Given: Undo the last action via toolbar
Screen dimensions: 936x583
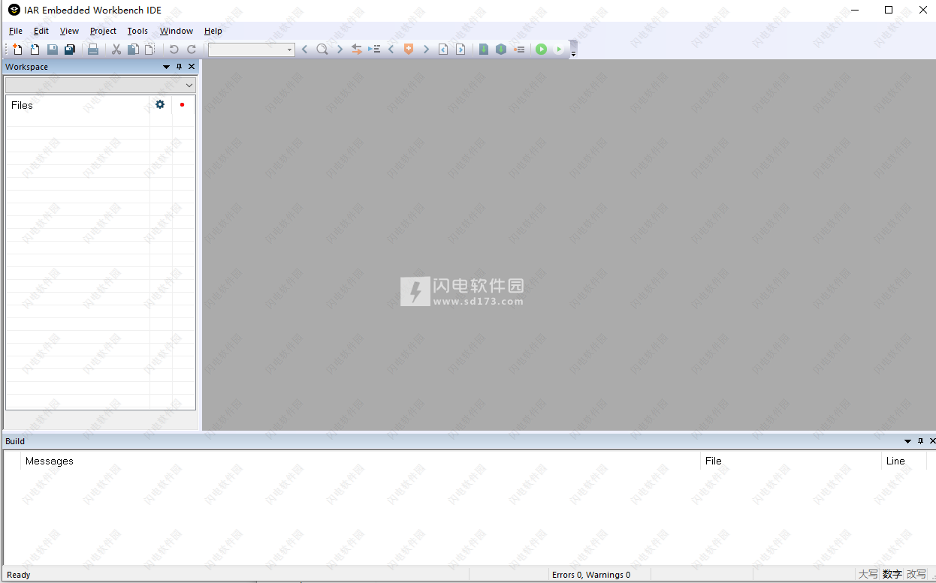Looking at the screenshot, I should (174, 50).
